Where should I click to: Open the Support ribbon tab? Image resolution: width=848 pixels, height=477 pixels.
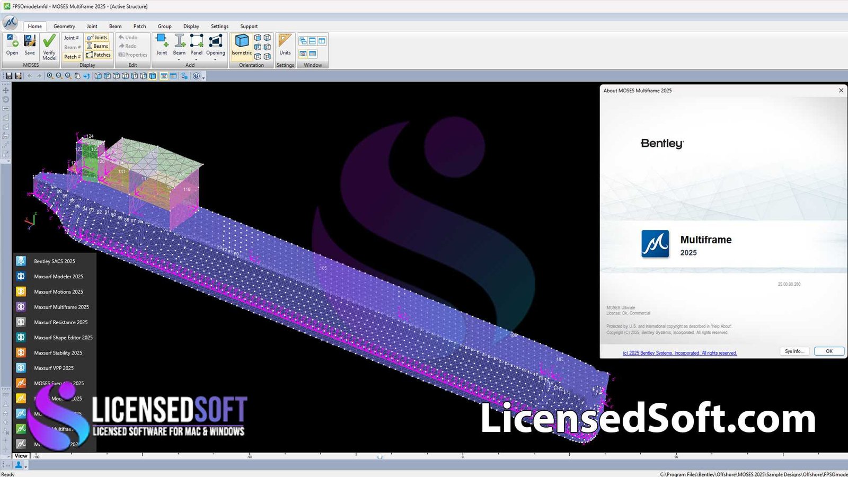[x=249, y=26]
